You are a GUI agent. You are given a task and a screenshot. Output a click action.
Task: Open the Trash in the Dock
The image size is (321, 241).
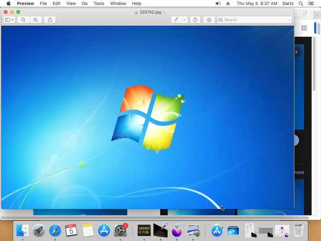tap(298, 230)
